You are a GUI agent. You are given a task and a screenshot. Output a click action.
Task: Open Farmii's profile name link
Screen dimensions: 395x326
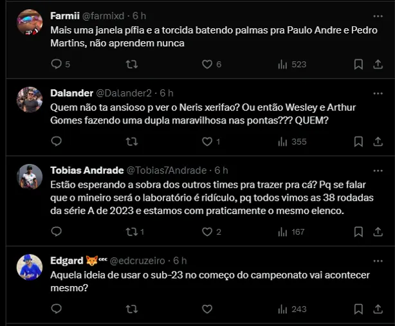[65, 15]
